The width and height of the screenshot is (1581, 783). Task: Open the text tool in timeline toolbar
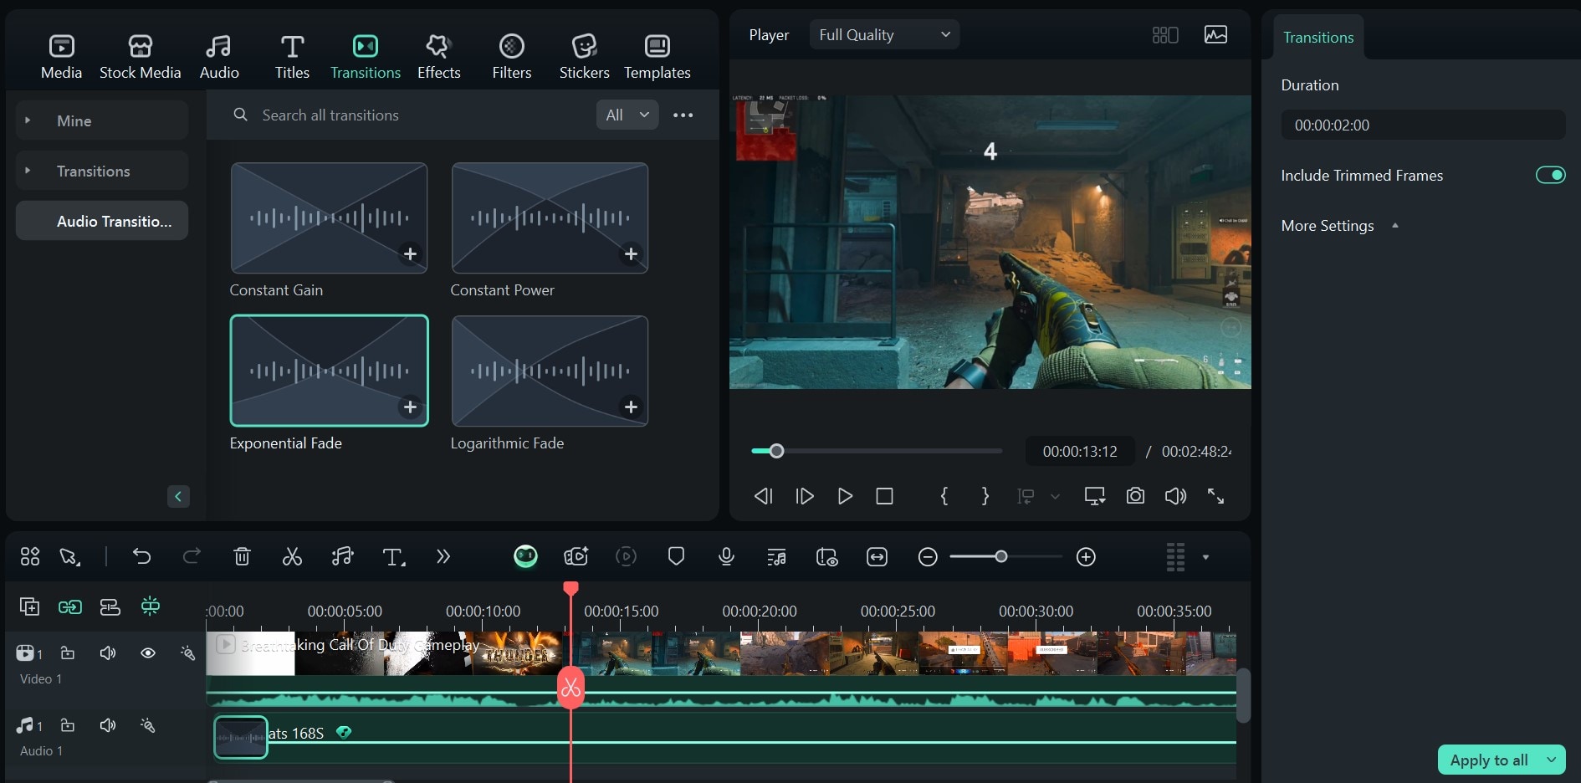(392, 557)
